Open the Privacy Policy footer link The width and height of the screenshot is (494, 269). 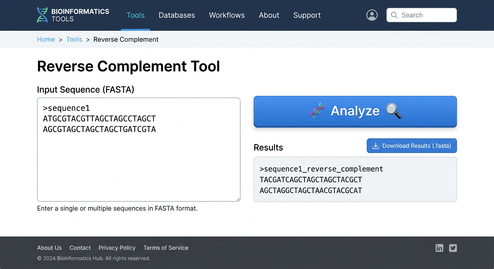coord(117,248)
